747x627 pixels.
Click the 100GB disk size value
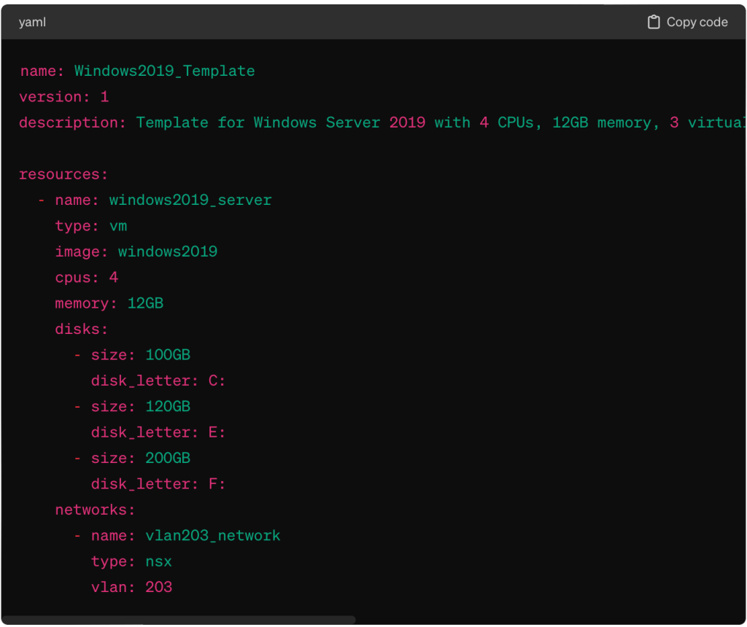click(x=168, y=355)
